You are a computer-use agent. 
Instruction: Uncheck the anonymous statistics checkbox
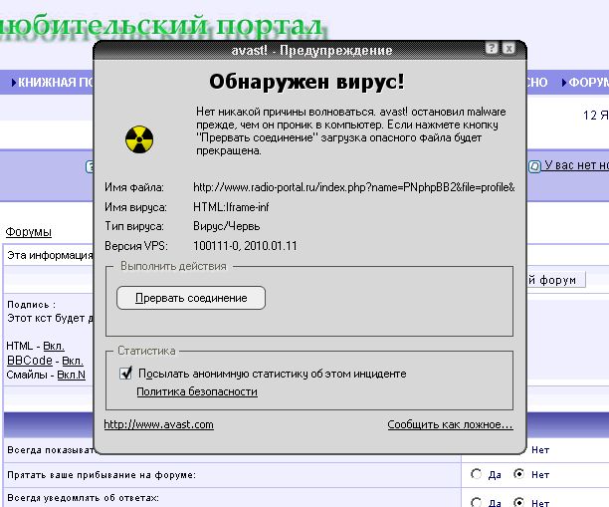click(125, 374)
